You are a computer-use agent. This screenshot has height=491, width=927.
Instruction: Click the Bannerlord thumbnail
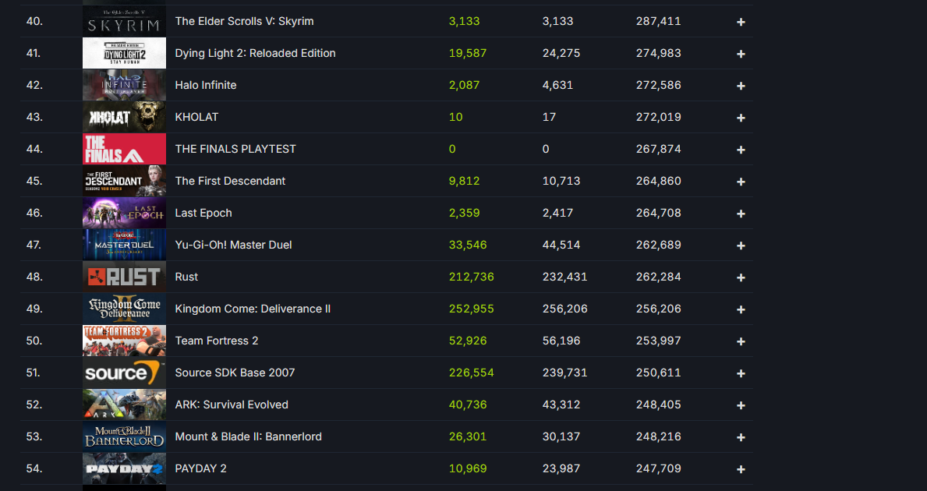click(124, 436)
